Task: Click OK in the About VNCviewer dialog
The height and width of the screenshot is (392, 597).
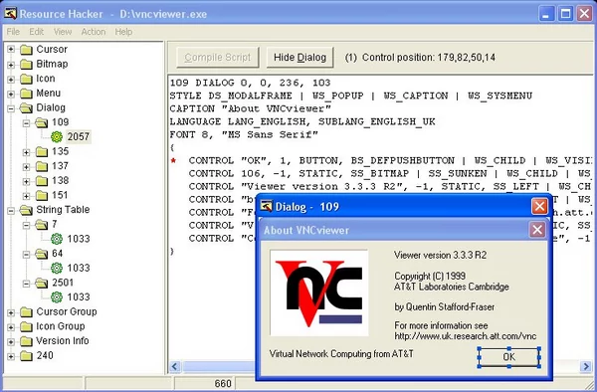Action: [509, 357]
